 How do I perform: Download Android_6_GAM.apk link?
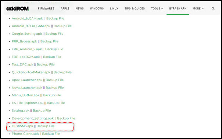[27, 18]
